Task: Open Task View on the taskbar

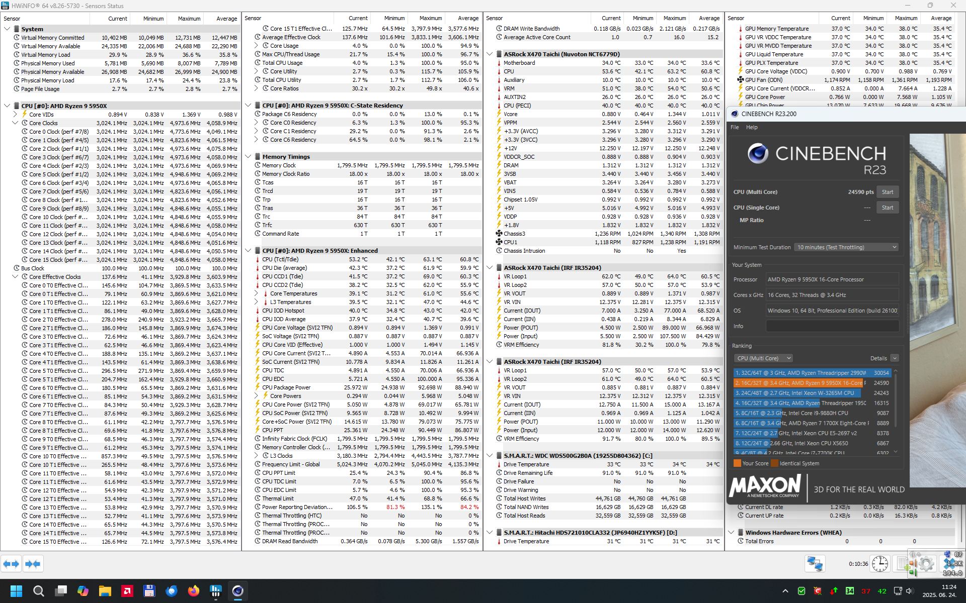Action: pyautogui.click(x=61, y=591)
